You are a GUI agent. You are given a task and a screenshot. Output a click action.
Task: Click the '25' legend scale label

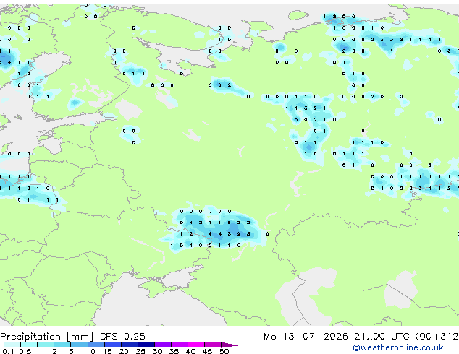140,351
